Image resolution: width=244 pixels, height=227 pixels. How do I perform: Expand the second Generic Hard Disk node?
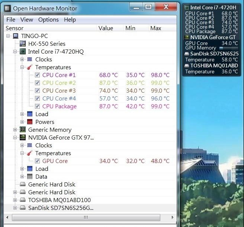click(15, 192)
